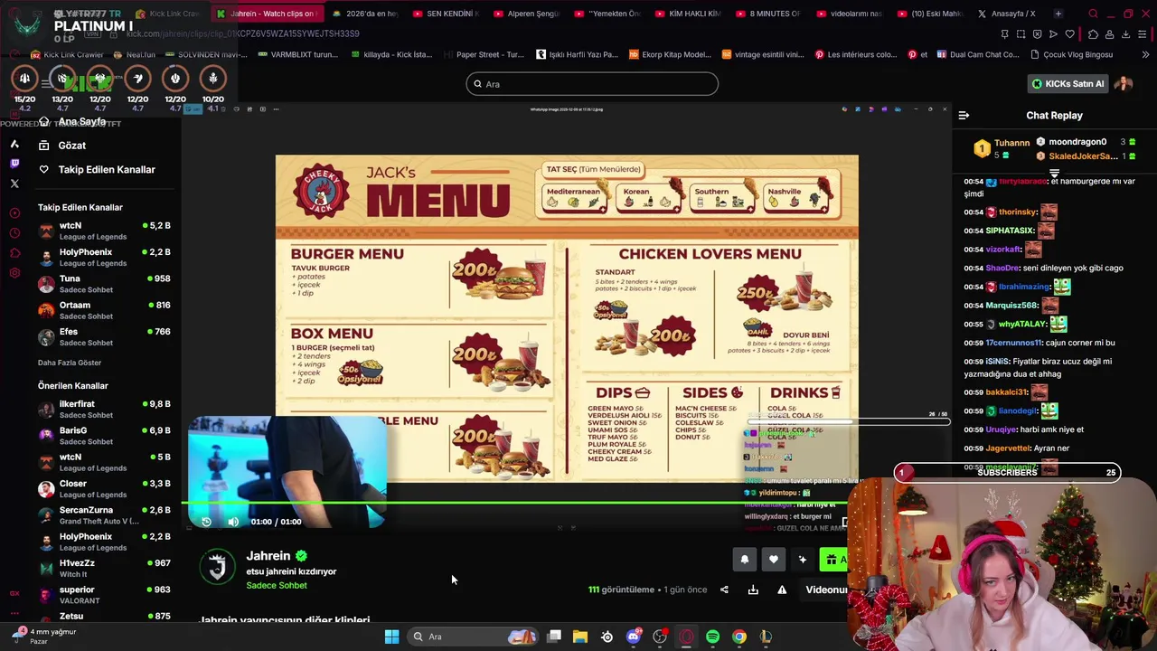Open the Gözat link

tap(72, 145)
